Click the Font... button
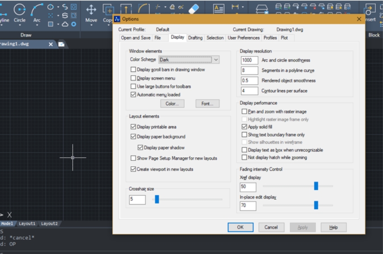Viewport: 383px width, 254px height. click(207, 103)
